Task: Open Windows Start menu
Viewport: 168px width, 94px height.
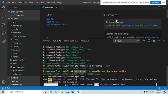Action: click(x=3, y=92)
